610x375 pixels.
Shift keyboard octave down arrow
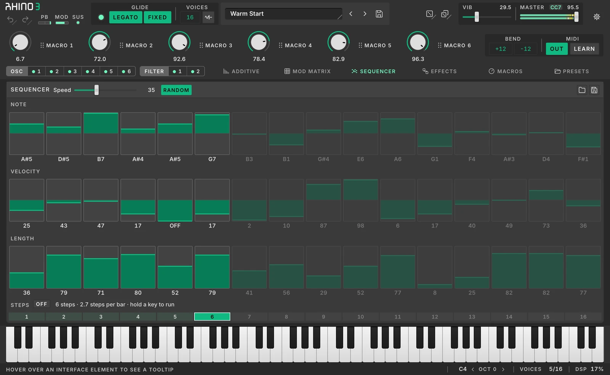click(473, 369)
